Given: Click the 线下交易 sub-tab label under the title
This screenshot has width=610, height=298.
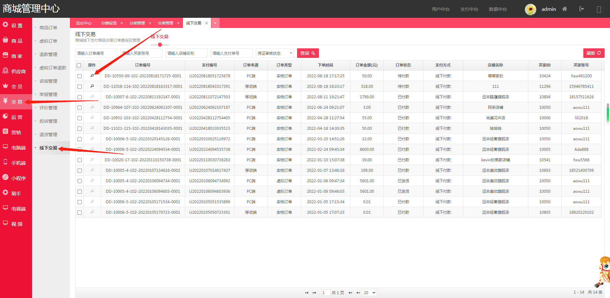Looking at the screenshot, I should point(160,37).
